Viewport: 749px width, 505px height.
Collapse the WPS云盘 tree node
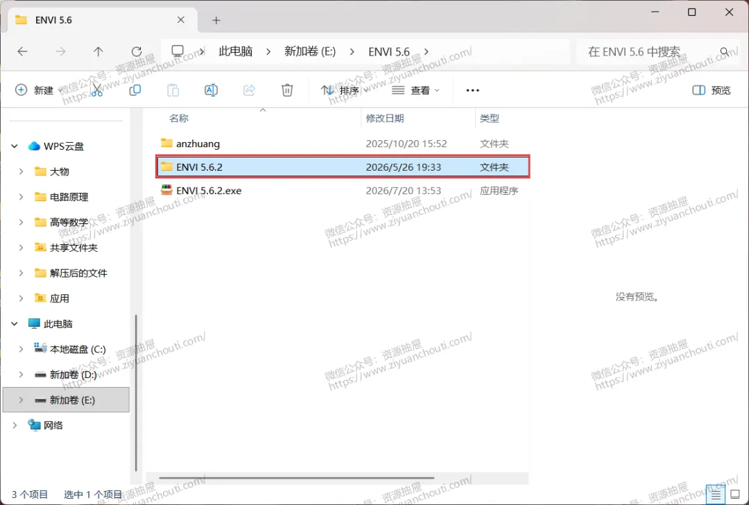pos(15,146)
